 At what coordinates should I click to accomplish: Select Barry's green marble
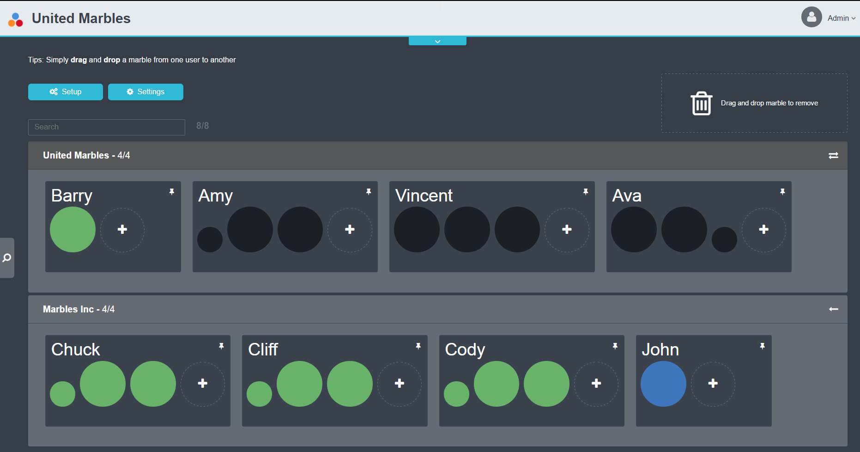[73, 230]
